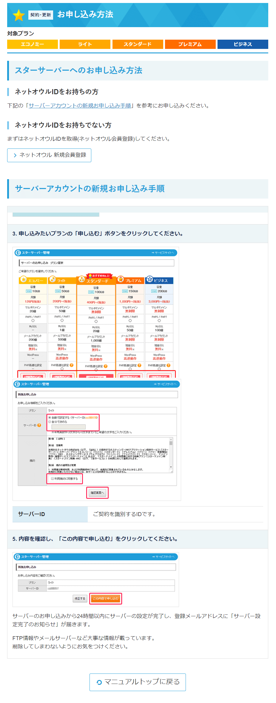Click the 126円(税抜) price in エコノミー column

33,301
